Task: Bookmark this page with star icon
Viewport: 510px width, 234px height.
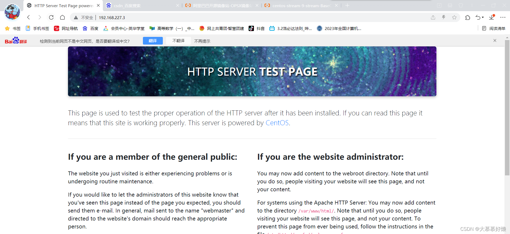Action: coord(454,18)
